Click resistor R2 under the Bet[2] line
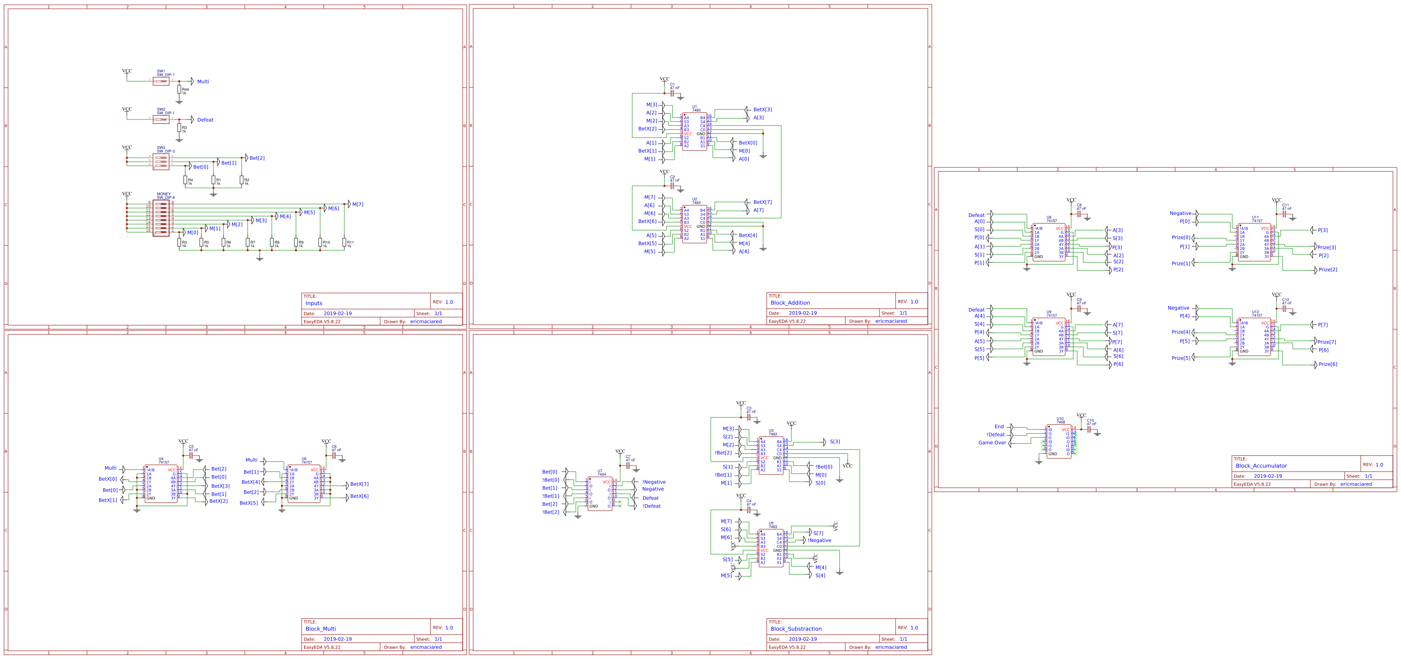The image size is (1401, 659). pos(242,180)
